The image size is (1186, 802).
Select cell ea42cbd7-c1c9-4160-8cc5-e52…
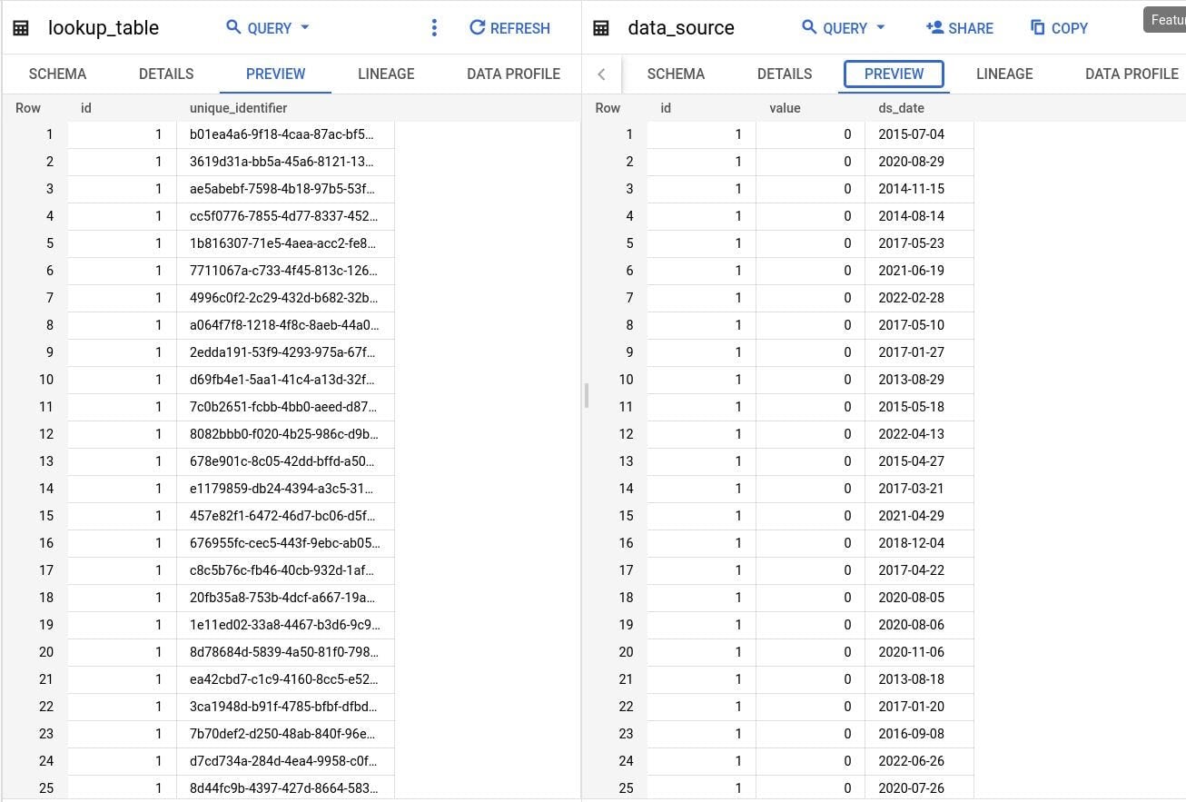click(285, 679)
